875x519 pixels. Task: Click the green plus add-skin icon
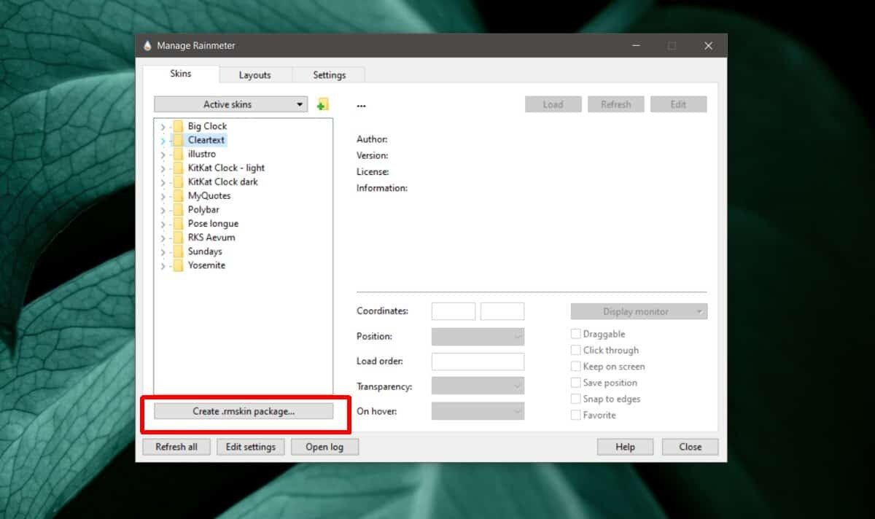pyautogui.click(x=322, y=105)
